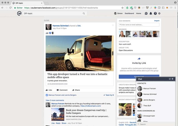Open chat with Theo Buff
Image resolution: width=178 pixels, height=126 pixels.
pos(155,106)
